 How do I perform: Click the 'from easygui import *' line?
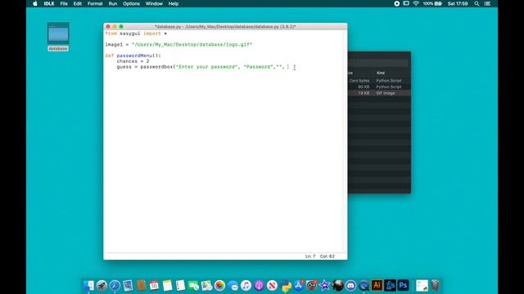point(136,33)
